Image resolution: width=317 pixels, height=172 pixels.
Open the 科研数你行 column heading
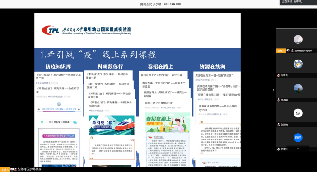[110, 66]
